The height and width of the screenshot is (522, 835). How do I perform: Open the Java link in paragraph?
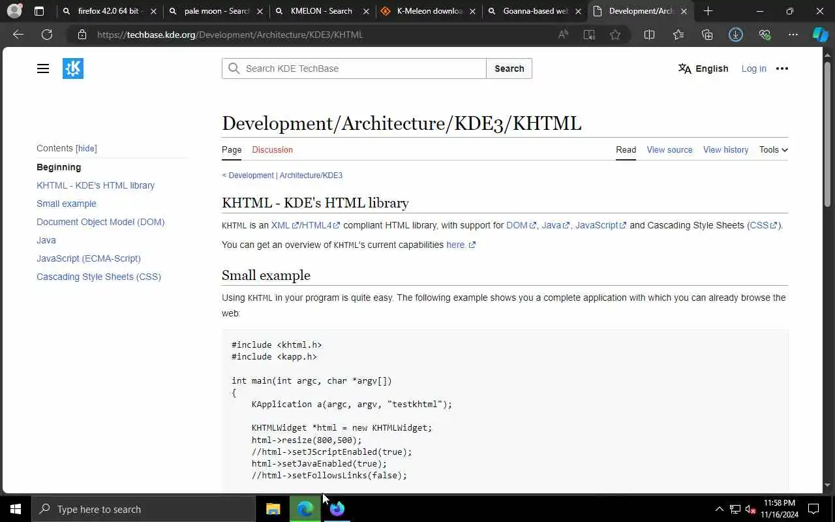pos(555,225)
